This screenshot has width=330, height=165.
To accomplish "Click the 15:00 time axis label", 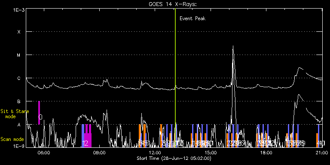I will point(211,153).
